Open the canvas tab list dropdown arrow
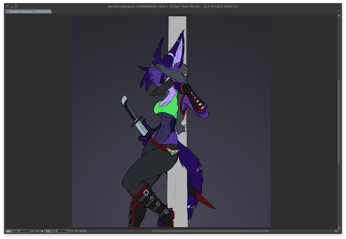Viewport: 346px width, 239px height. (339, 11)
